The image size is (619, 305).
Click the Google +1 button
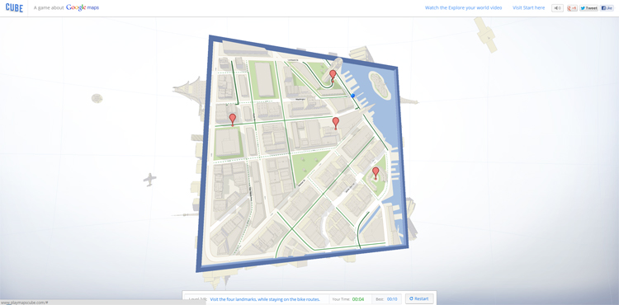pos(572,8)
